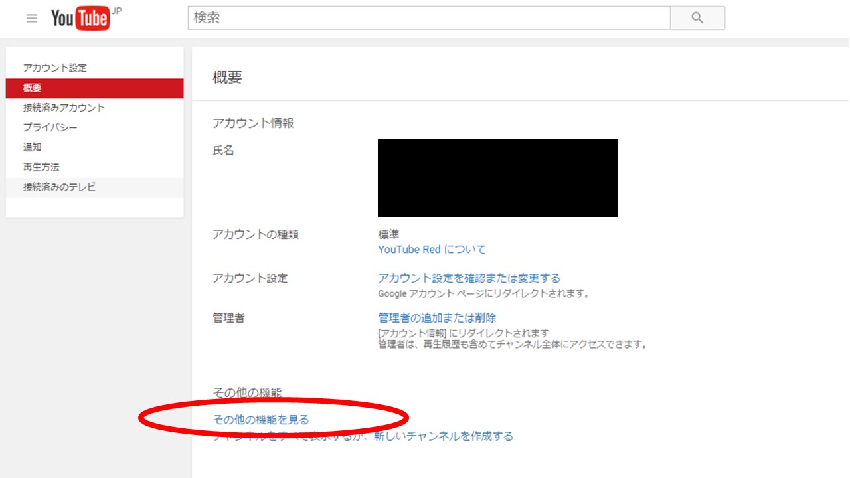The image size is (850, 478).
Task: Open the hamburger guide menu
Action: click(32, 19)
